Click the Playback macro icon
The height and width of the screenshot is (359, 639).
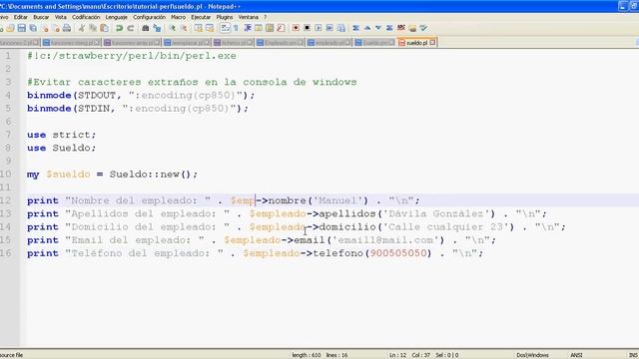point(319,28)
